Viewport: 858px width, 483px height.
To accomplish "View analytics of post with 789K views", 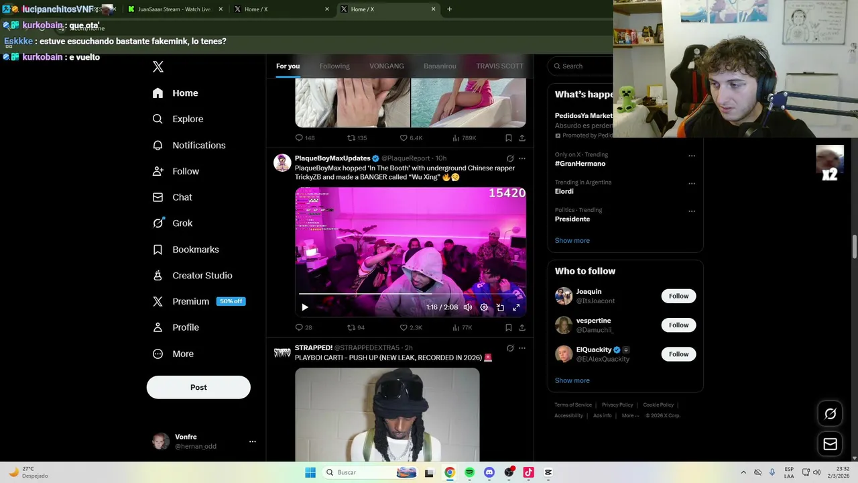I will [464, 138].
